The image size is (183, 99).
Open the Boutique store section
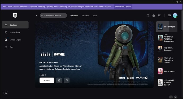[x=15, y=25]
